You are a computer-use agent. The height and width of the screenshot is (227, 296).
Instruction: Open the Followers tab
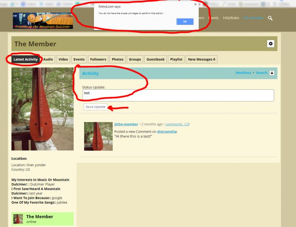[x=98, y=59]
